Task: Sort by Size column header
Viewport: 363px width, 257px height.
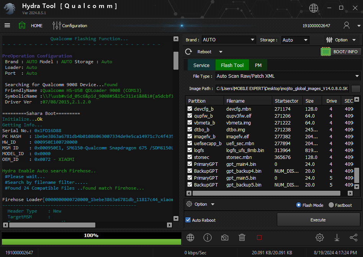Action: pos(312,101)
